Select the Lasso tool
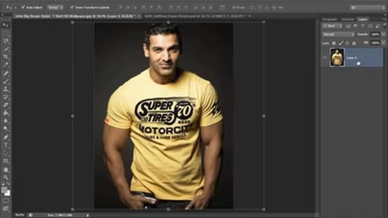This screenshot has height=218, width=388. 5,41
